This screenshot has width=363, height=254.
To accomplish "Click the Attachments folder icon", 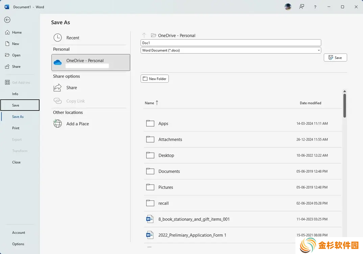I will pos(150,139).
